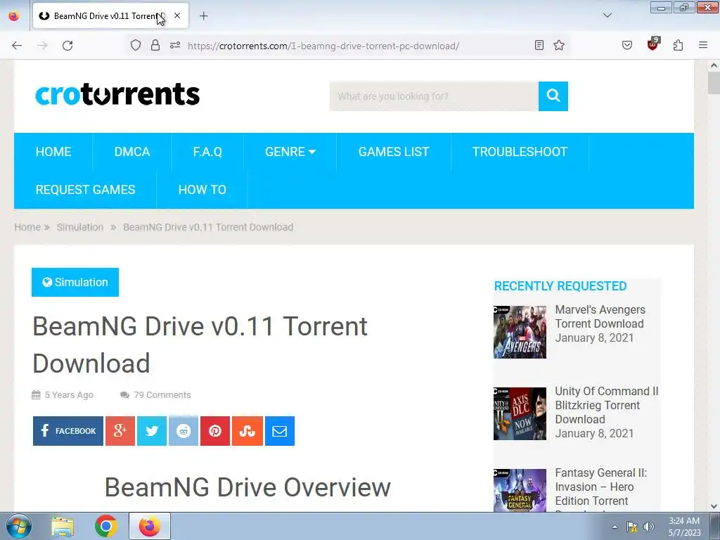
Task: Click the padlock site security icon
Action: pyautogui.click(x=155, y=45)
